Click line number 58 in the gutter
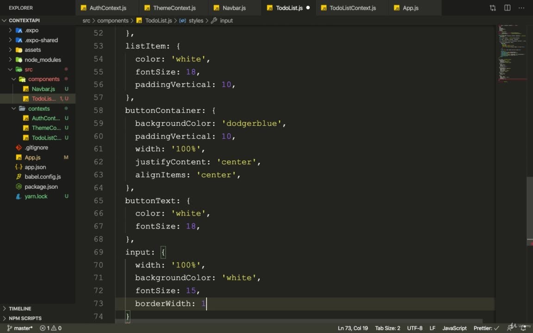 click(98, 111)
